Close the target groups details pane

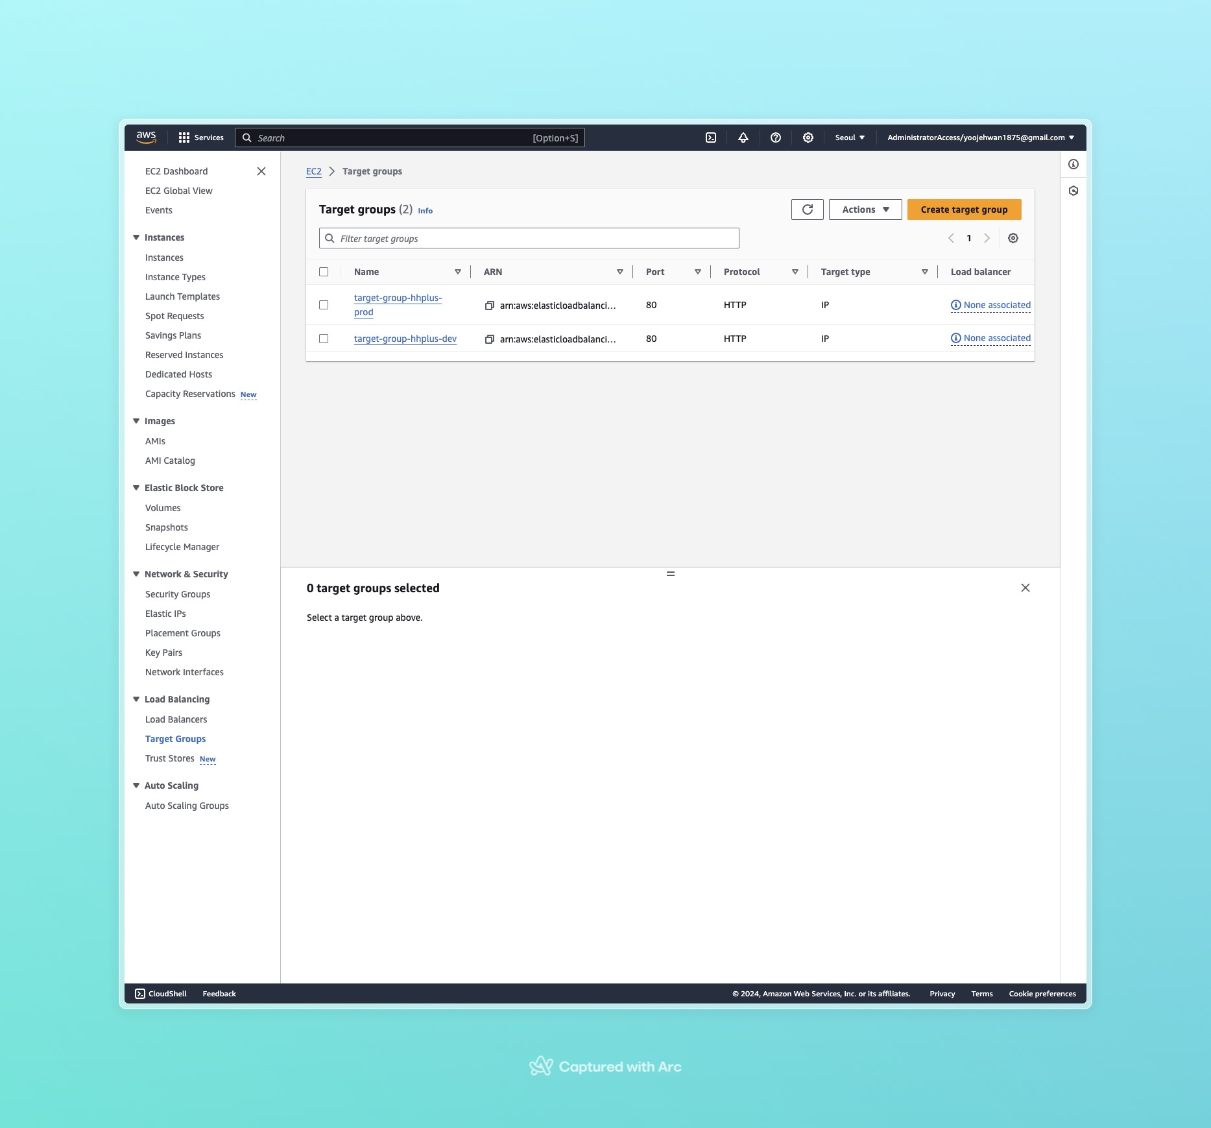coord(1025,588)
